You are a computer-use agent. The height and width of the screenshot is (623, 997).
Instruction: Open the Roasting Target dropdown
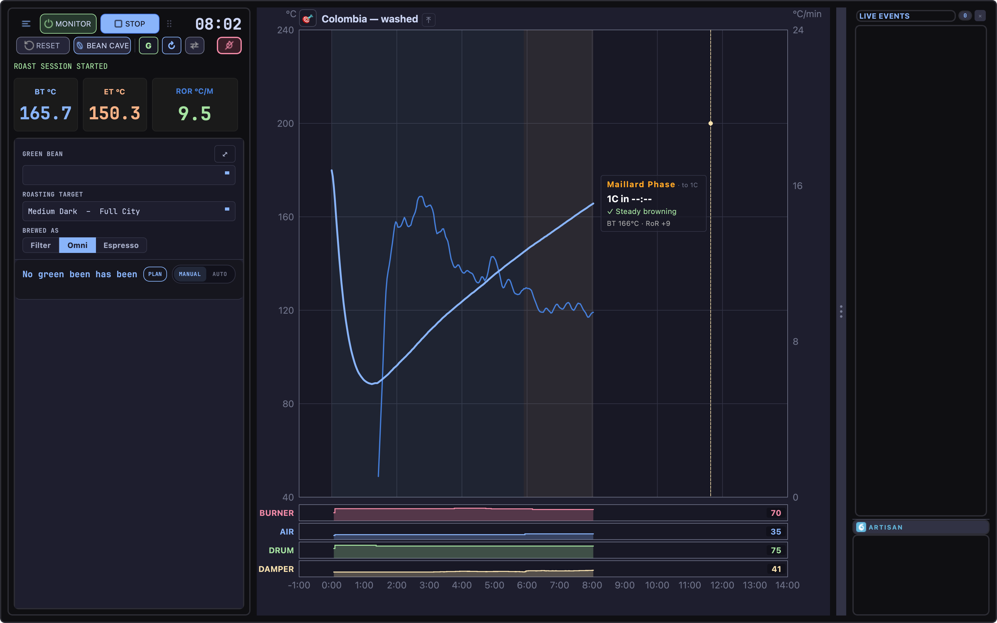click(129, 211)
